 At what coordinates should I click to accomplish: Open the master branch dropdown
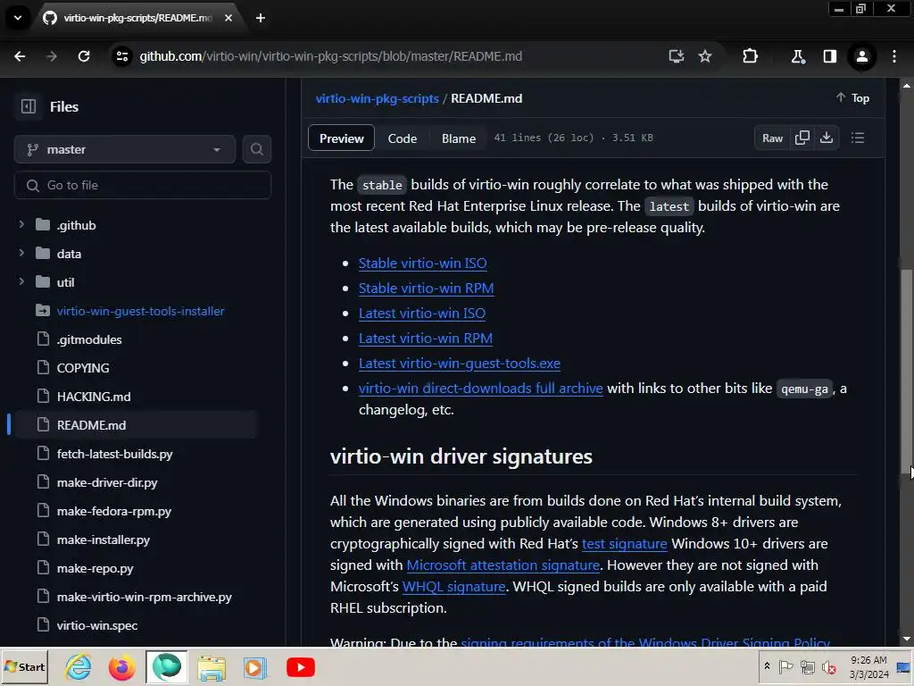point(125,150)
